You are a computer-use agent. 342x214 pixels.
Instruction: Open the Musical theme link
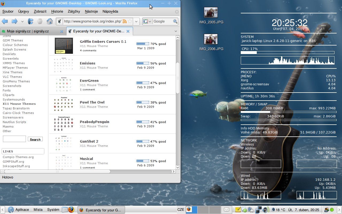(x=87, y=159)
